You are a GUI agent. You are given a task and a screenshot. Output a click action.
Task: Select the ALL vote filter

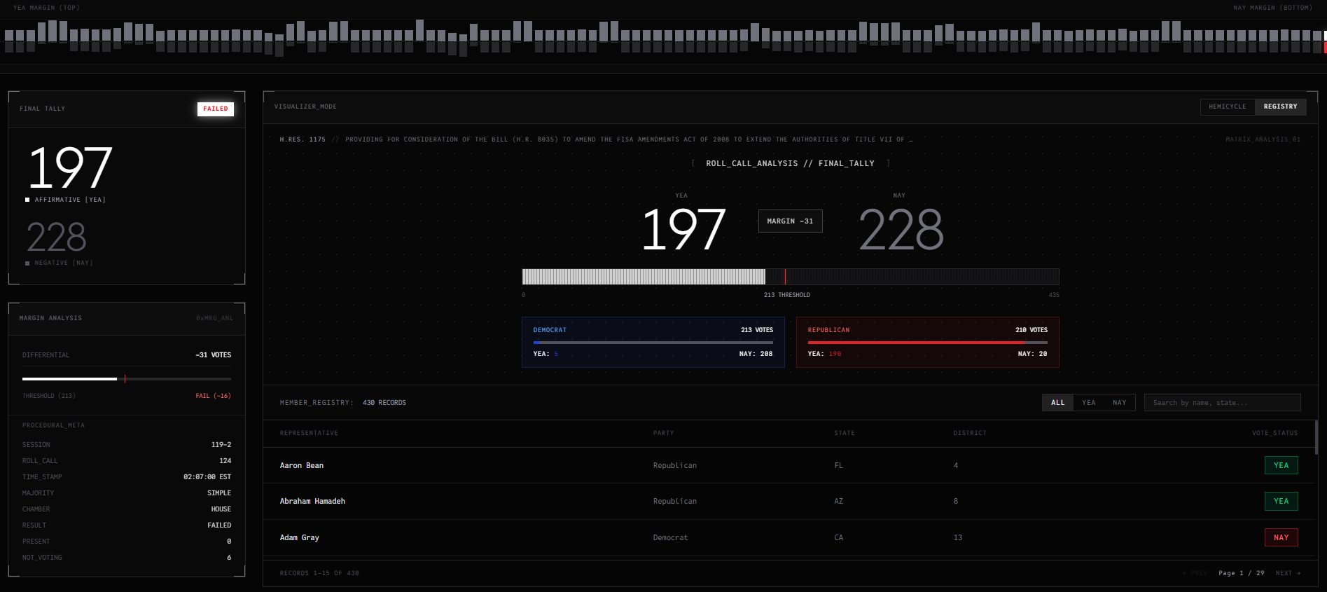click(1057, 403)
